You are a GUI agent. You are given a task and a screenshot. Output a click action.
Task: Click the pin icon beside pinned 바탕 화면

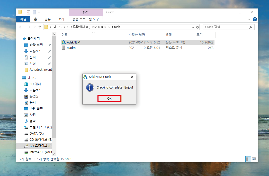tap(49, 45)
